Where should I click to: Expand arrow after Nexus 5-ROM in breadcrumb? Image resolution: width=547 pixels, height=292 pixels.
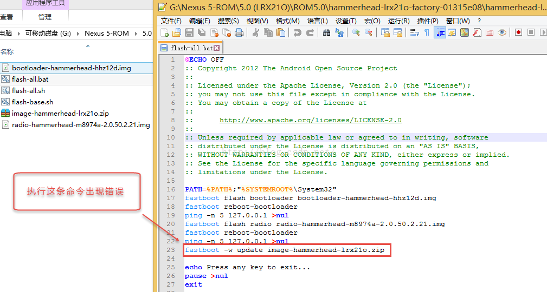(136, 34)
